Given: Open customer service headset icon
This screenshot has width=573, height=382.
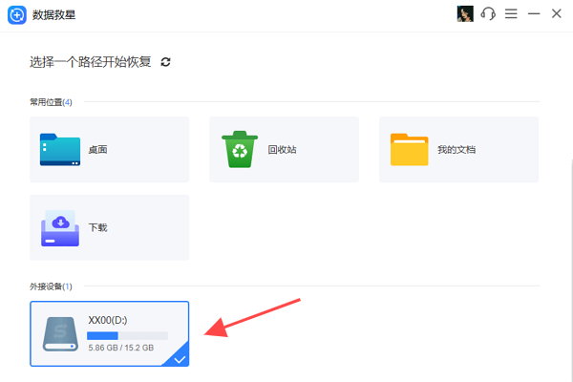Looking at the screenshot, I should (489, 14).
